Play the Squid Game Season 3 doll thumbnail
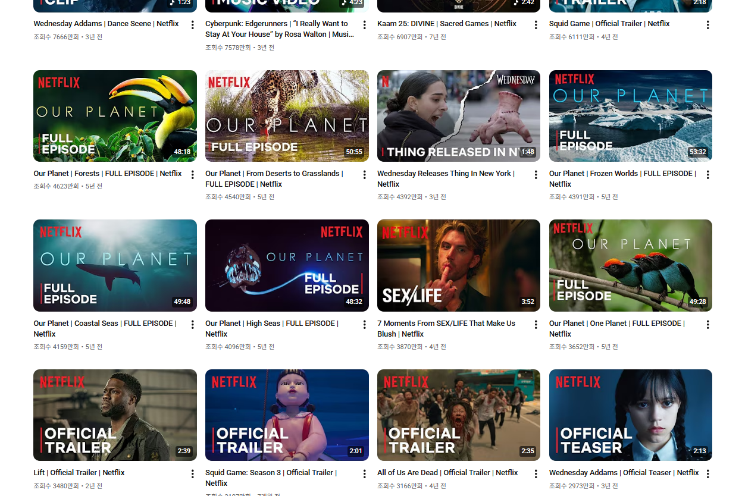The image size is (742, 496). tap(287, 415)
